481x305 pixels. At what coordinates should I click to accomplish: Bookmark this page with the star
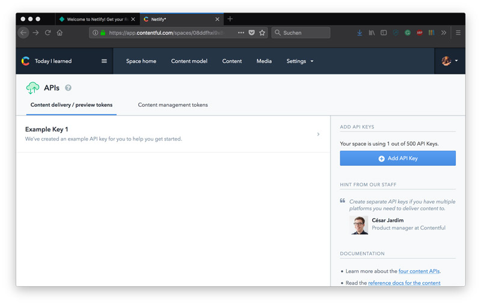pos(262,33)
